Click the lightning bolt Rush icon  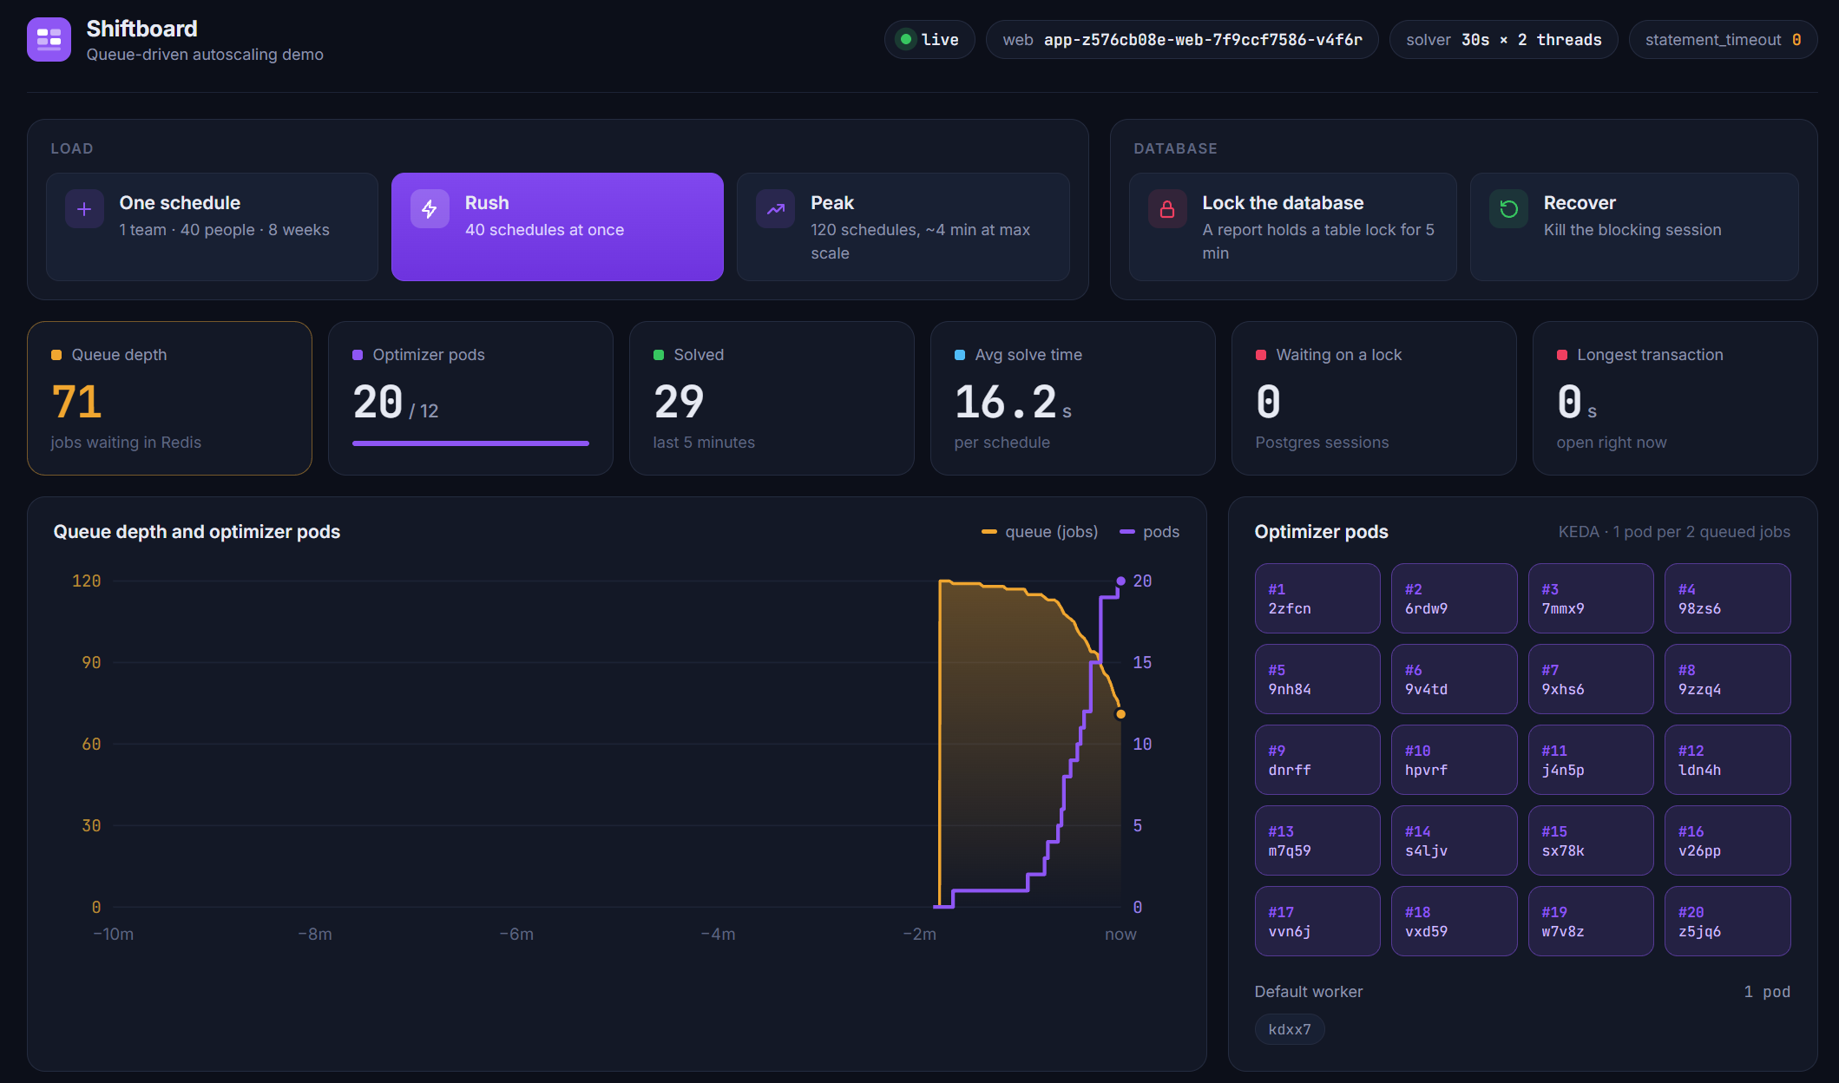[x=430, y=209]
